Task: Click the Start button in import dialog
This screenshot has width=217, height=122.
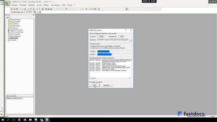Action: point(94,85)
